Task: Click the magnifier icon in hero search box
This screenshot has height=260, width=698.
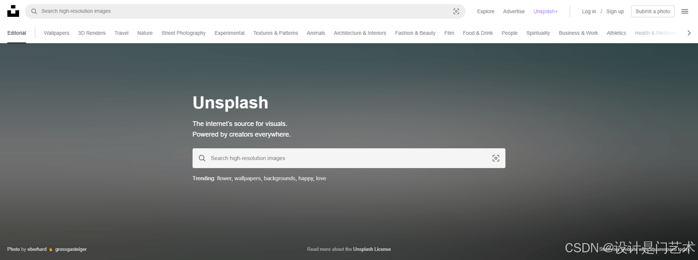Action: click(202, 158)
